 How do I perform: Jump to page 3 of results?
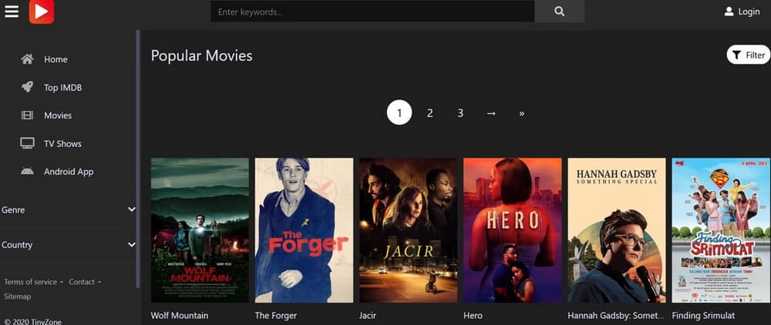(460, 113)
